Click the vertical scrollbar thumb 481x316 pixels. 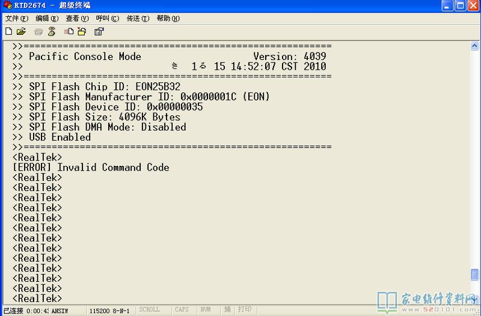point(474,275)
